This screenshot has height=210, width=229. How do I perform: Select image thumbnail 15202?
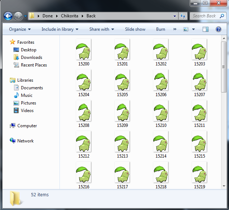point(160,49)
